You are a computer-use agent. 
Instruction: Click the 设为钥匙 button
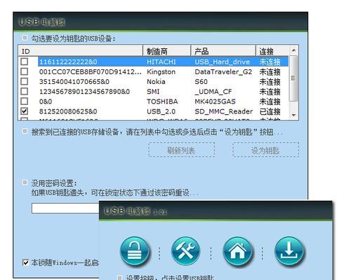coord(265,150)
